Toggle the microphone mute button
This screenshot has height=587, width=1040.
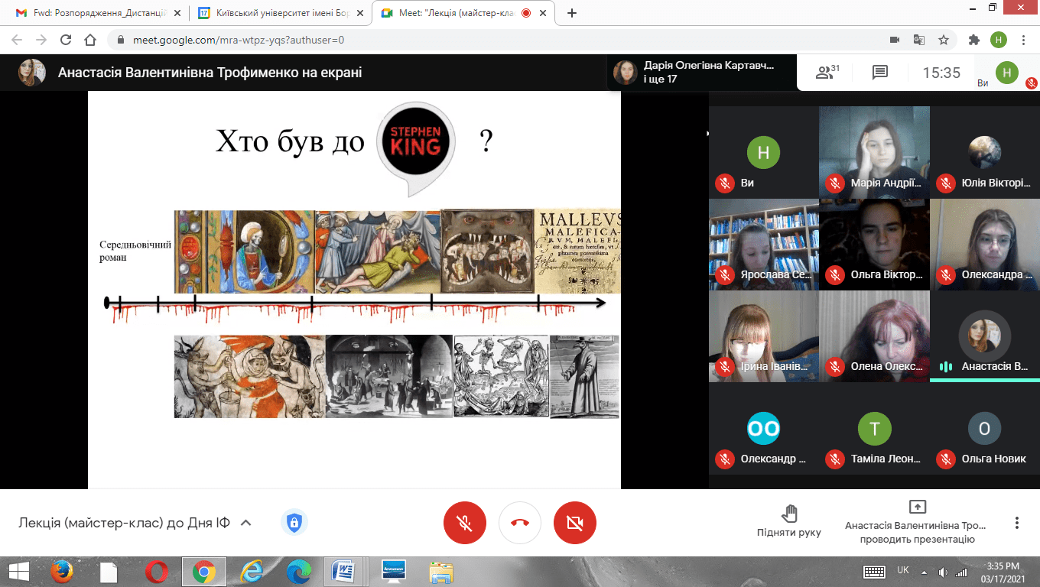[x=464, y=523]
